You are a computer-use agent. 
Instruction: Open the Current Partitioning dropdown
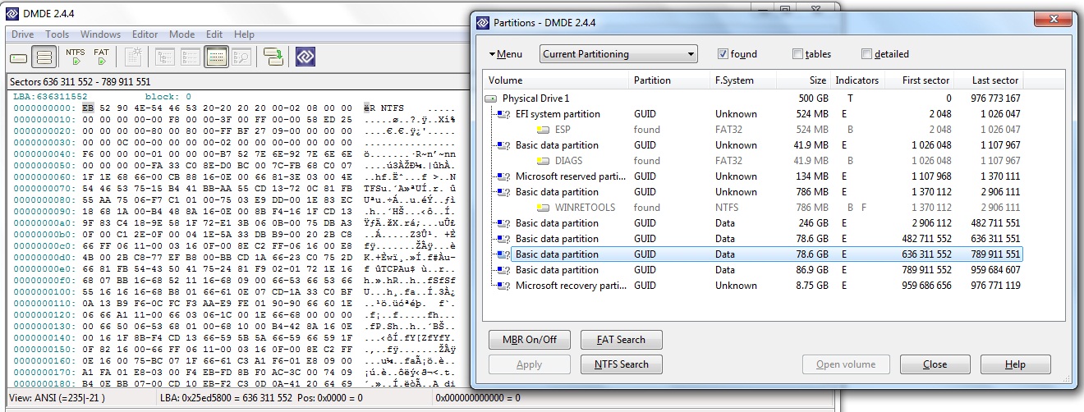coord(618,54)
